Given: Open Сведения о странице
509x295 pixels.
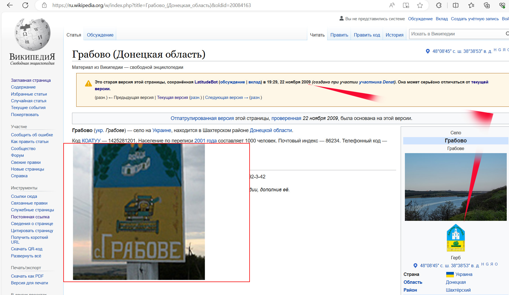Looking at the screenshot, I should tap(32, 224).
